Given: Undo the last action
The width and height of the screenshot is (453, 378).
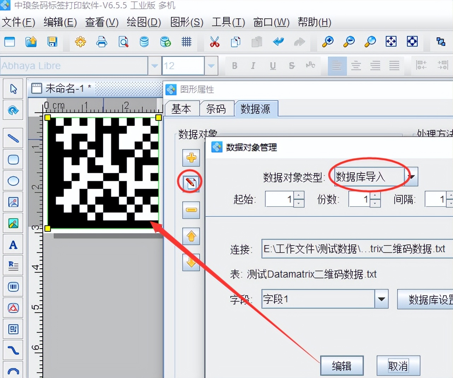Looking at the screenshot, I should [x=278, y=42].
